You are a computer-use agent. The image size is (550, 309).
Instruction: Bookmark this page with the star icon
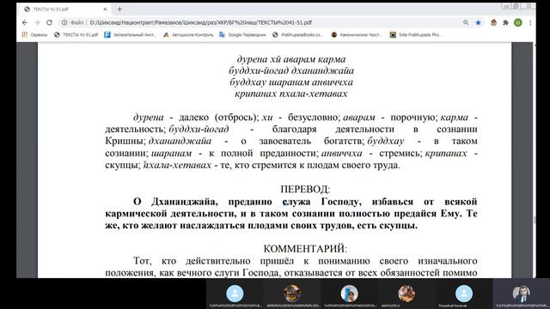(478, 22)
